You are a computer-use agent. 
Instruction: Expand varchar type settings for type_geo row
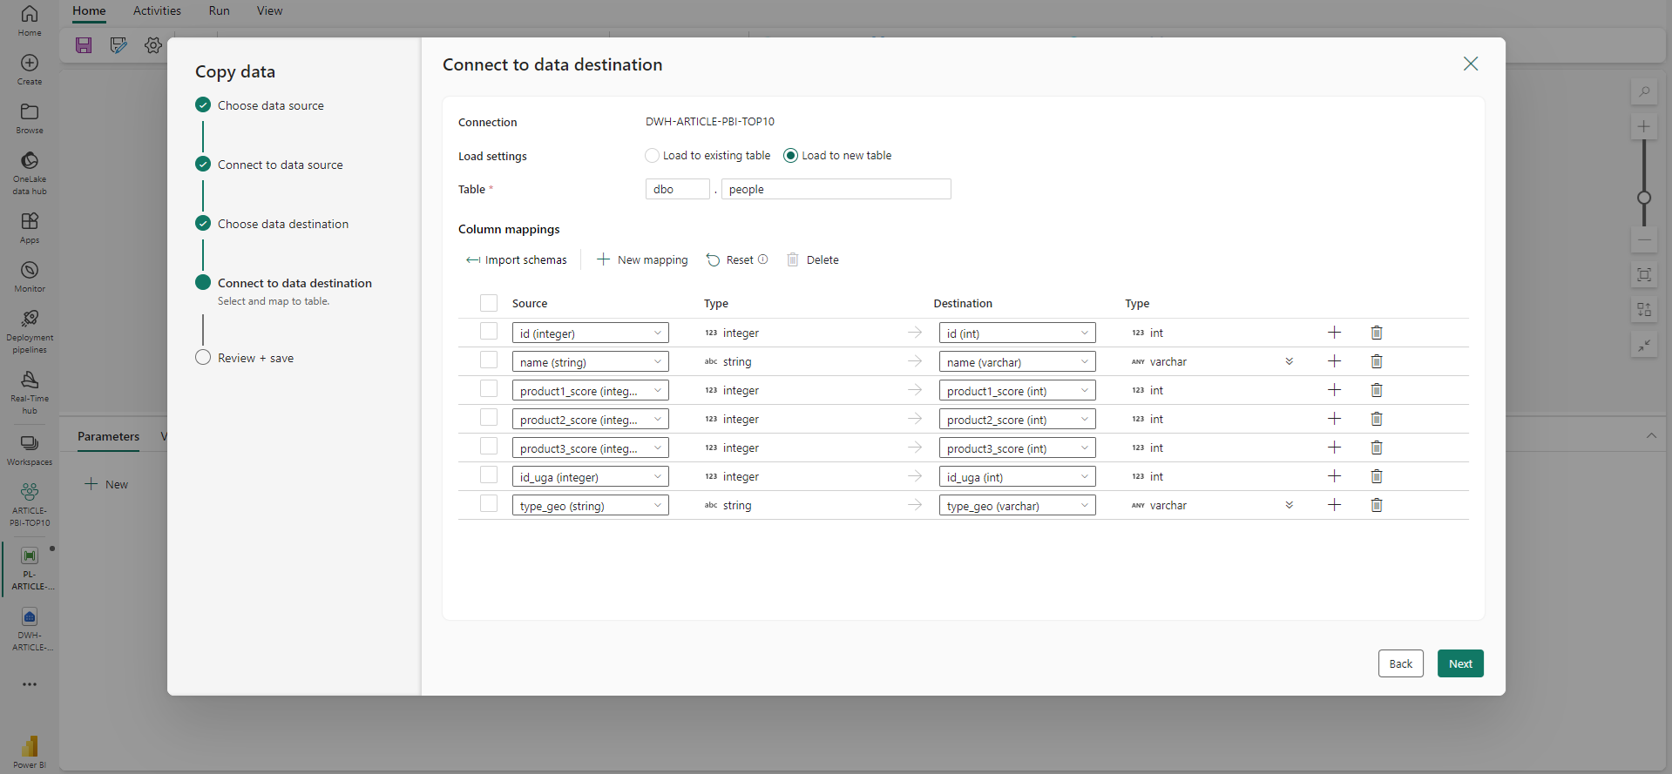coord(1290,505)
